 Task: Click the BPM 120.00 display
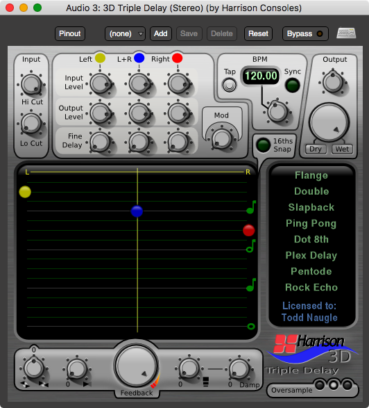click(x=261, y=76)
